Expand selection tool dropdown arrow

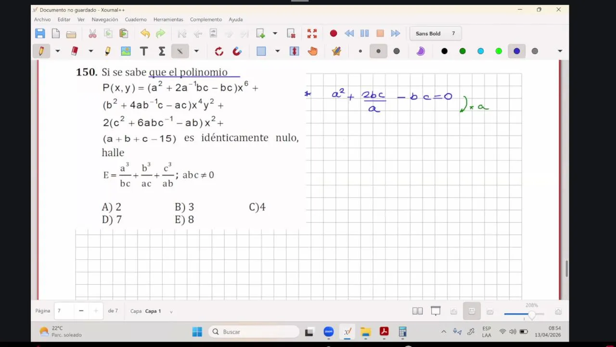tap(277, 51)
